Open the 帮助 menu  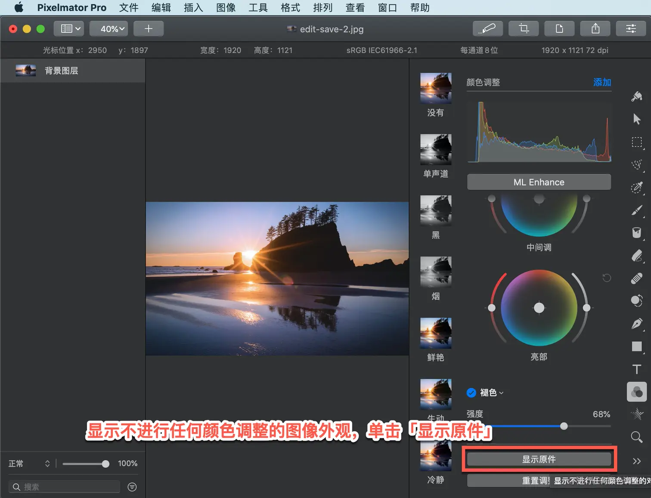(420, 7)
